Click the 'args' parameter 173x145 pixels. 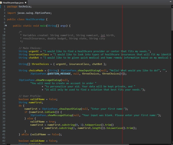pyautogui.click(x=63, y=26)
